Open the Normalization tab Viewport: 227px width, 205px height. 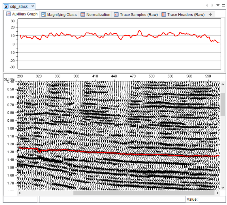coord(95,14)
